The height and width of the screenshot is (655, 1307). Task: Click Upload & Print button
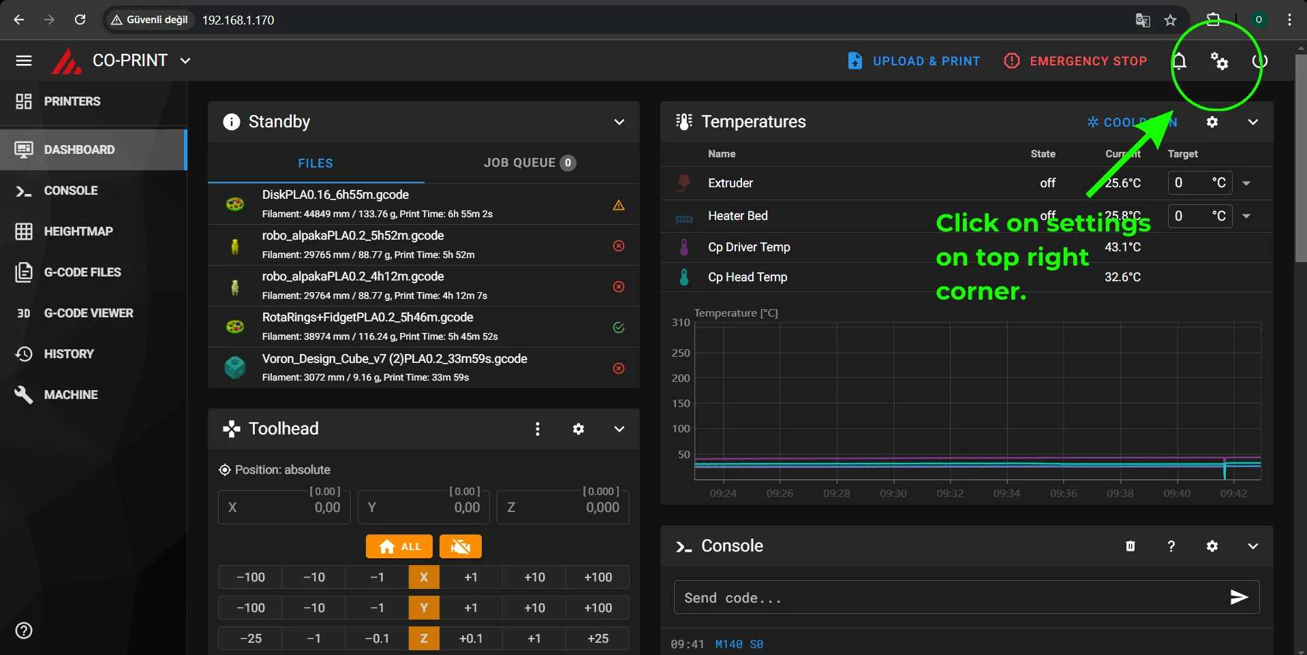pyautogui.click(x=914, y=61)
